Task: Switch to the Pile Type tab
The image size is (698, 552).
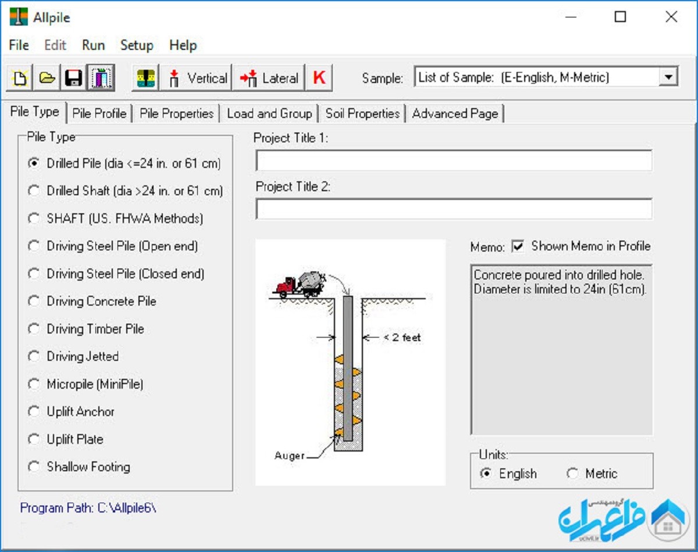Action: (x=35, y=112)
